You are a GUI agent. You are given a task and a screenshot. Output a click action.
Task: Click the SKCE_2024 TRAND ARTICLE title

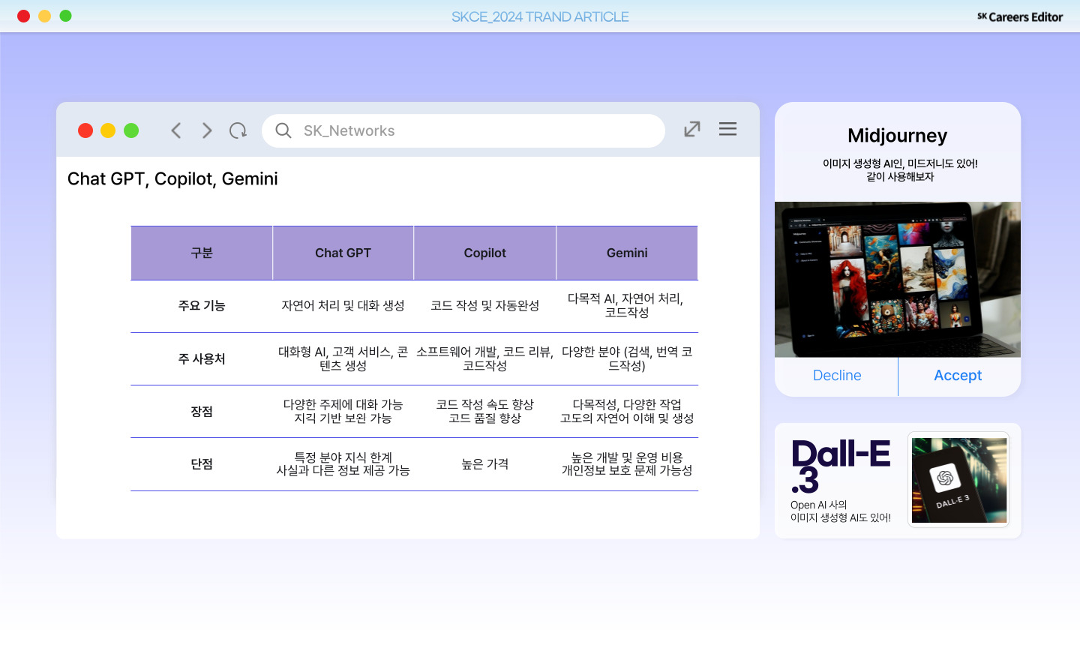[x=540, y=16]
